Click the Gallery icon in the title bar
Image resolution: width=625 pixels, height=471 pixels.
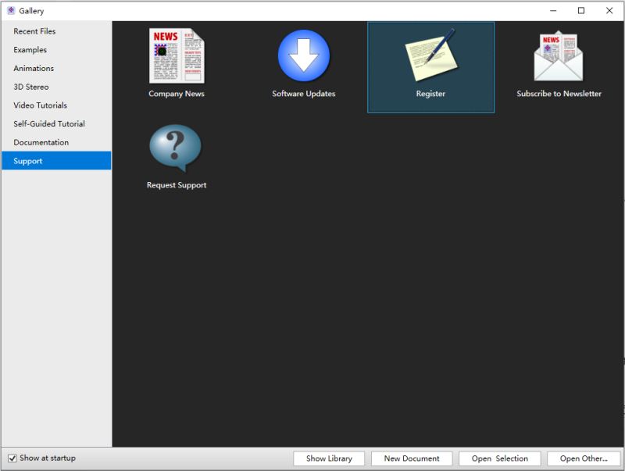(x=9, y=11)
